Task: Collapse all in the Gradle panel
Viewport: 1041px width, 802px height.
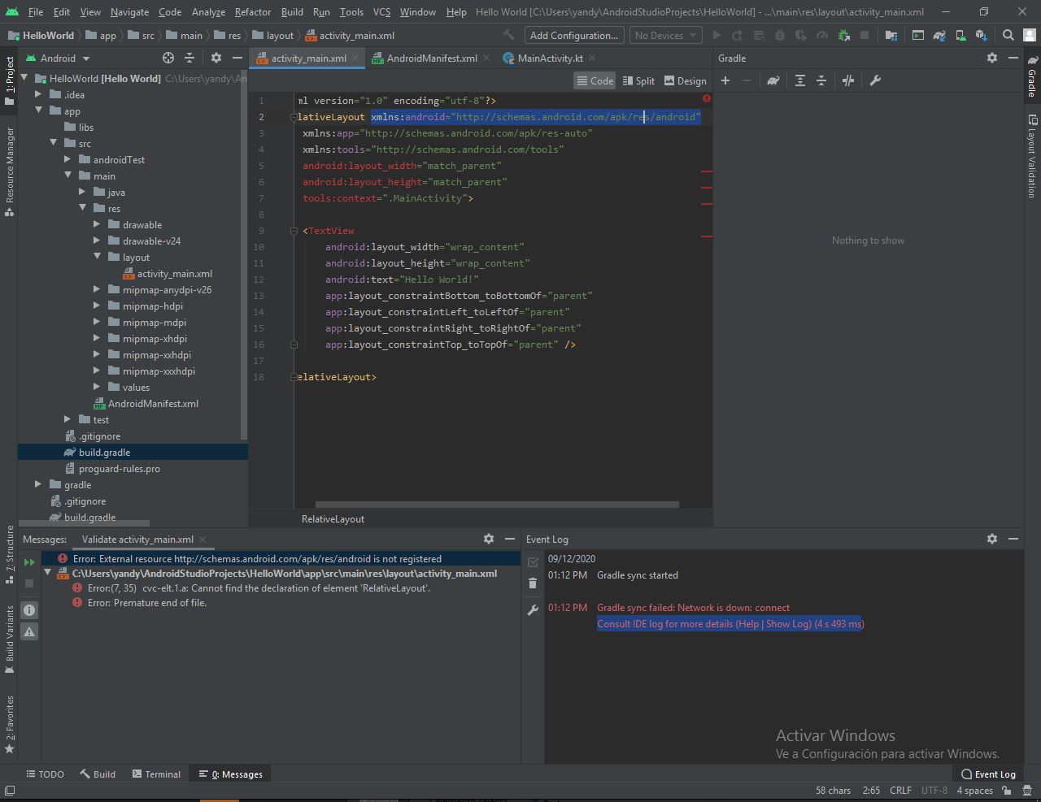Action: (821, 80)
